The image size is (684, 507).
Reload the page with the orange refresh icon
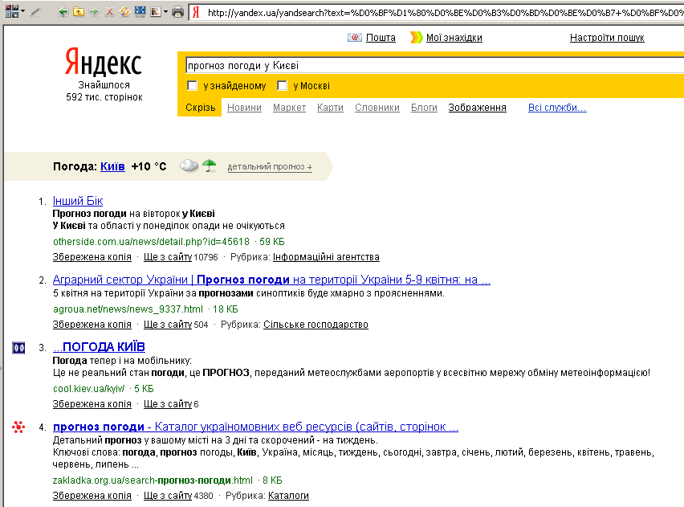click(124, 12)
